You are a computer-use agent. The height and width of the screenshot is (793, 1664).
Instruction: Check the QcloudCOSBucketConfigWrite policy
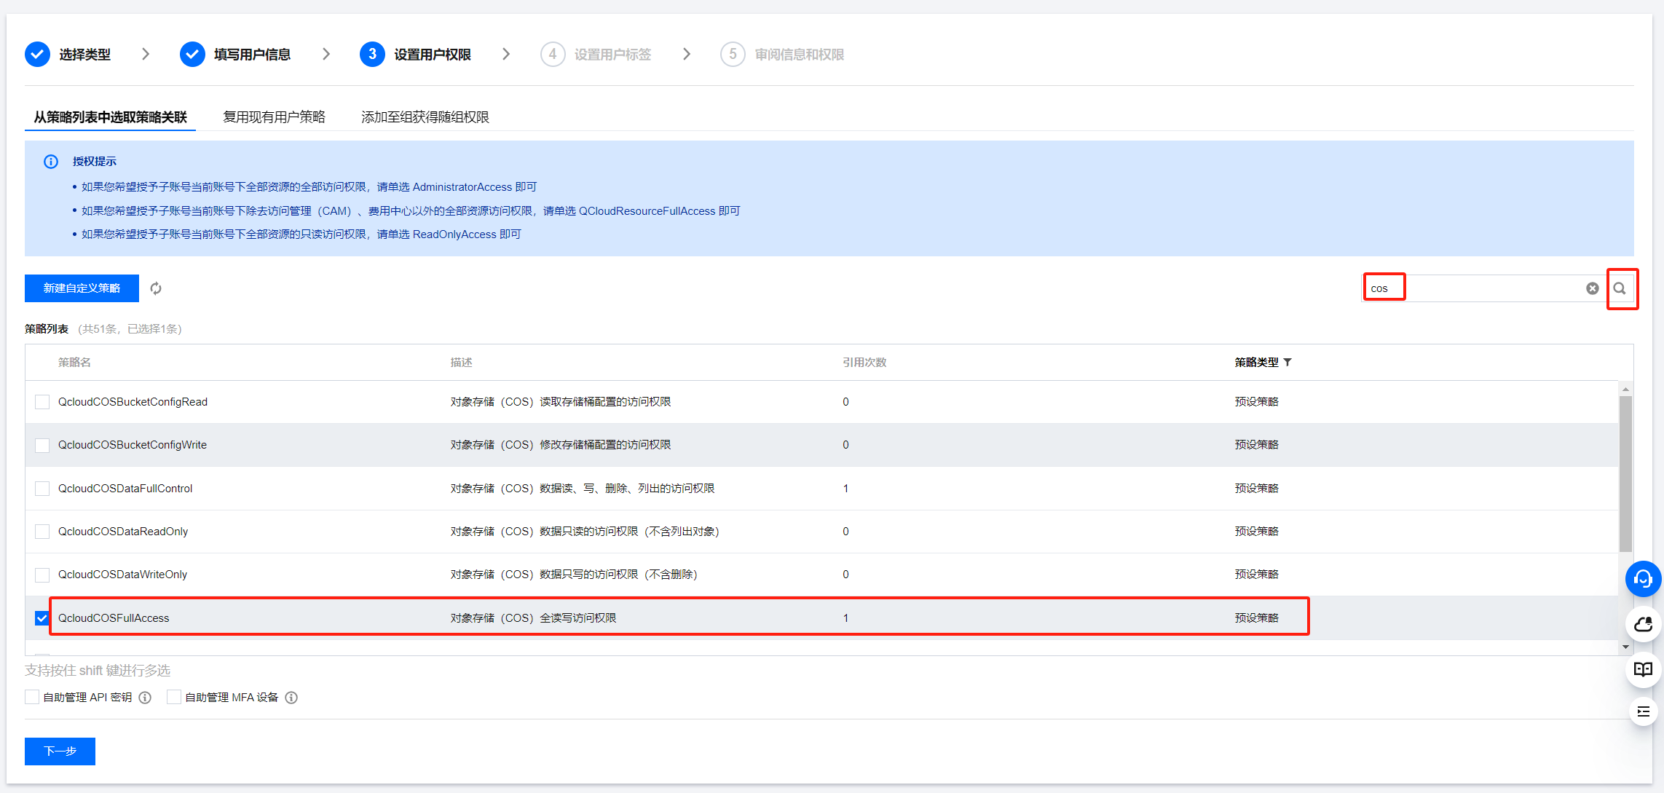coord(42,445)
